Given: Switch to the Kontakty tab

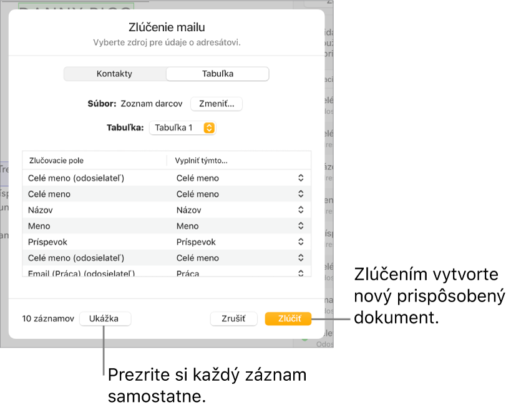Looking at the screenshot, I should (x=115, y=74).
